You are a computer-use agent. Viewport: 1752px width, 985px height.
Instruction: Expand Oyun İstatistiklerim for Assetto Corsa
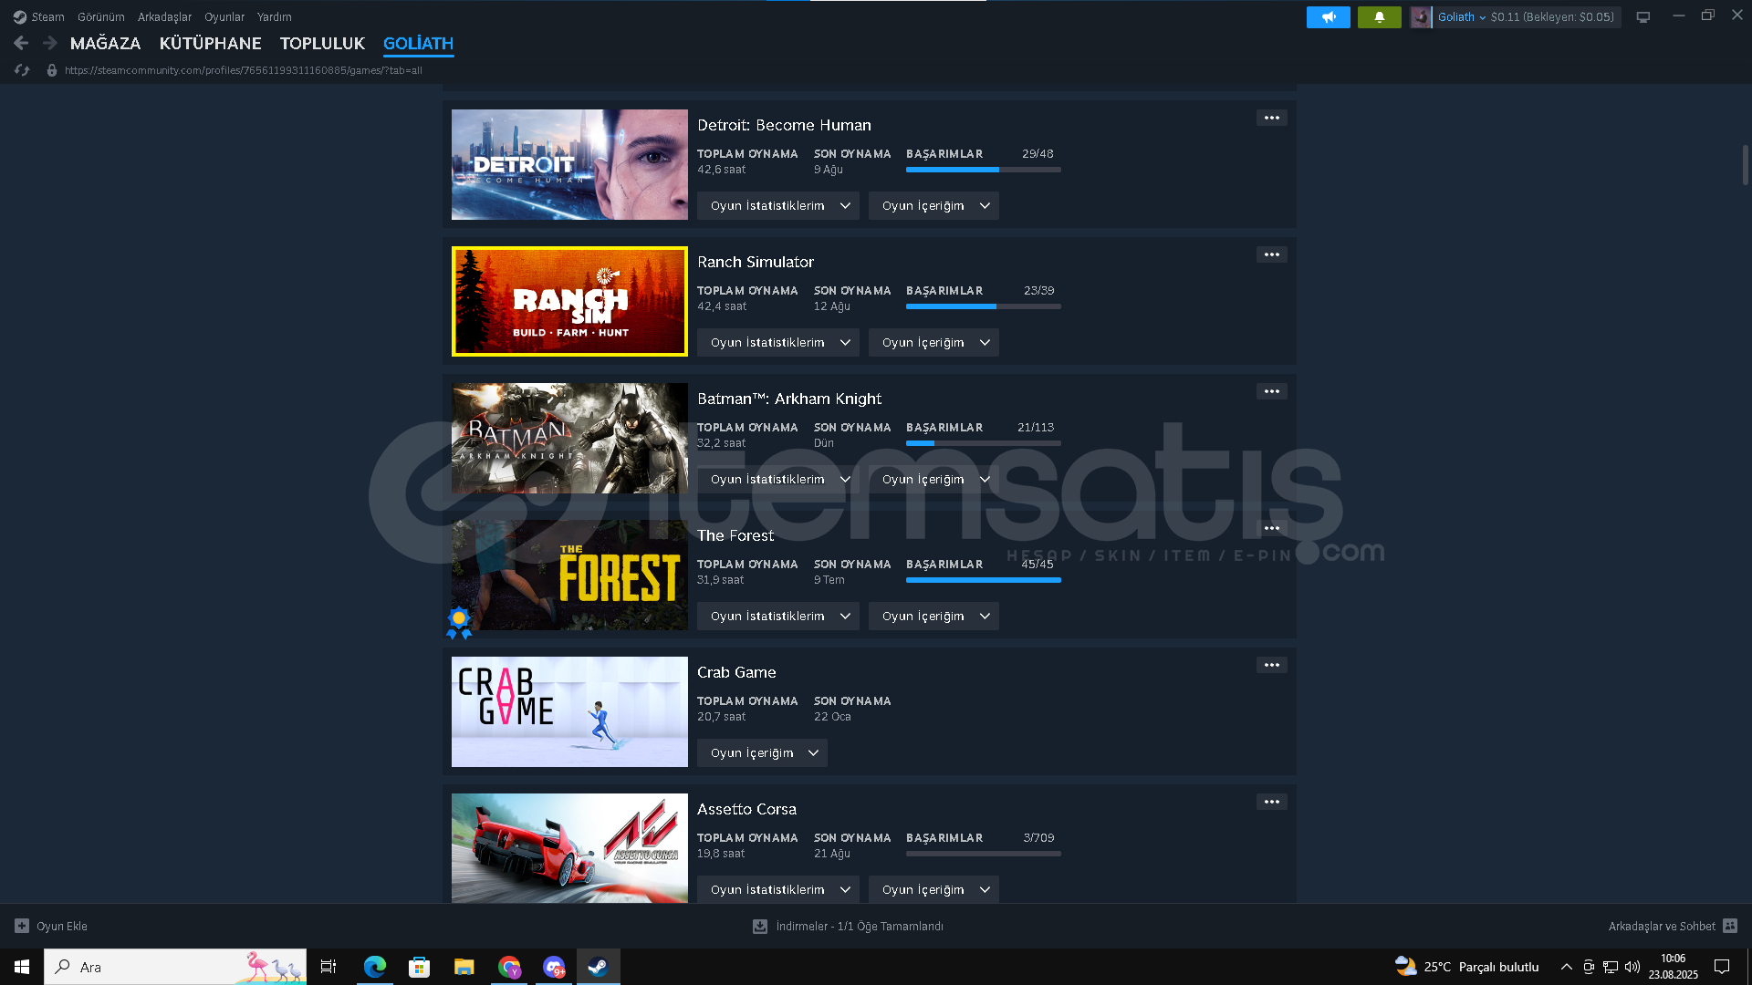point(778,890)
